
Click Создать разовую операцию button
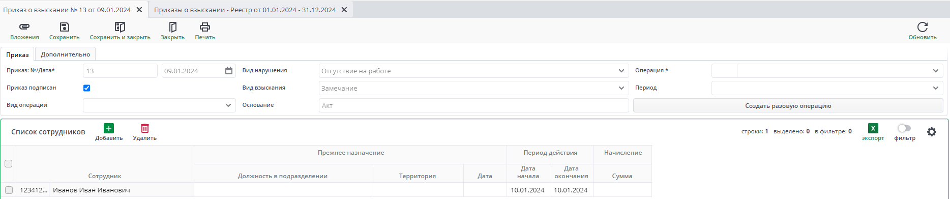[788, 105]
